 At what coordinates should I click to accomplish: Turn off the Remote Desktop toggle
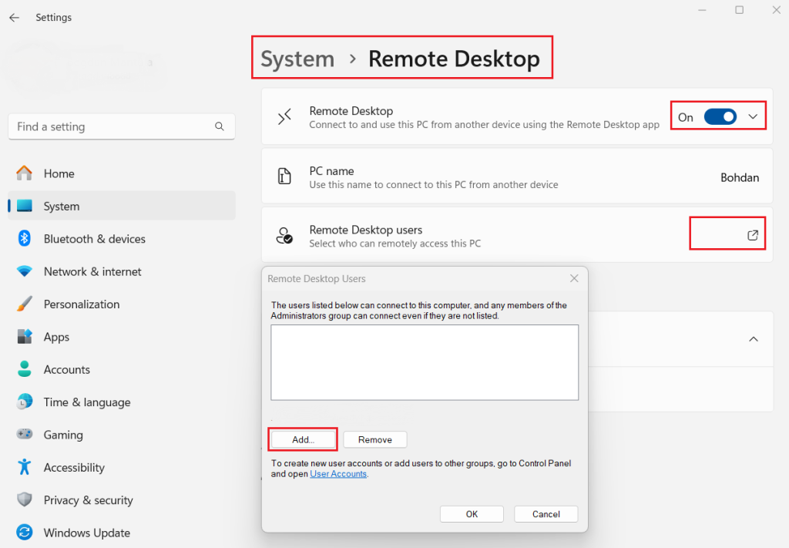click(x=720, y=116)
